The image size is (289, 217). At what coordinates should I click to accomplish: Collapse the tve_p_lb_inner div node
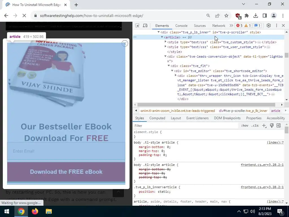159,32
